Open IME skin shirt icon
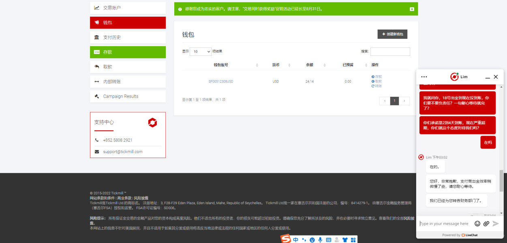The image size is (507, 243). click(345, 240)
